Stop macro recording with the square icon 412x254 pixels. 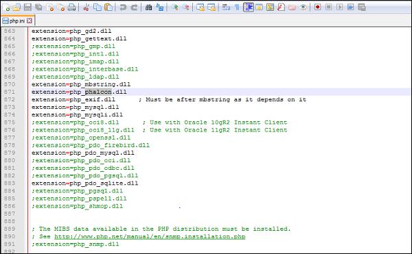(328, 7)
